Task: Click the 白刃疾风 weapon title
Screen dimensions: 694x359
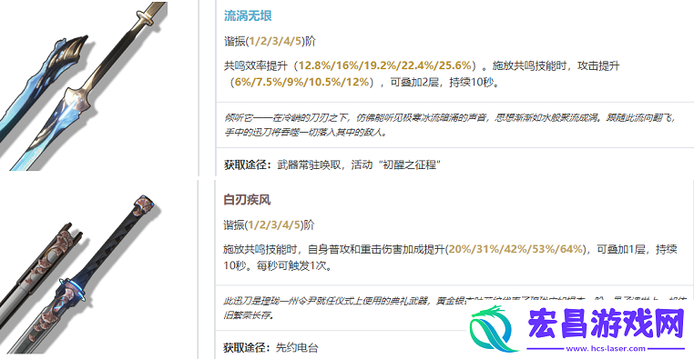Action: 247,200
